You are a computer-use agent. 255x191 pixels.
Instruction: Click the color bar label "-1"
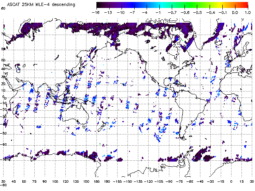(158, 12)
